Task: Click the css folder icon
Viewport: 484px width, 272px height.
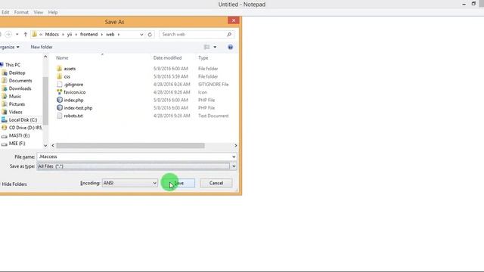Action: point(60,76)
